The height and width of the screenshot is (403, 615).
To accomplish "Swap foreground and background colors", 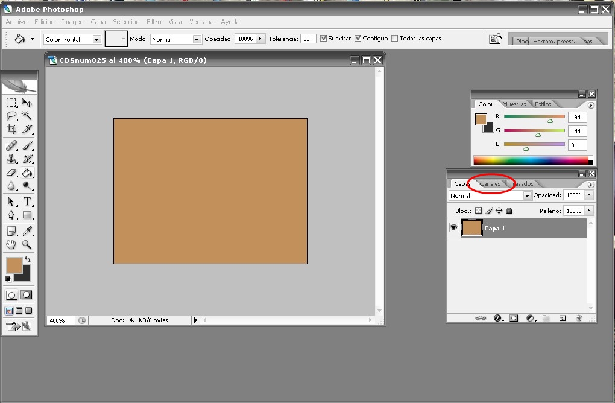I will point(28,259).
